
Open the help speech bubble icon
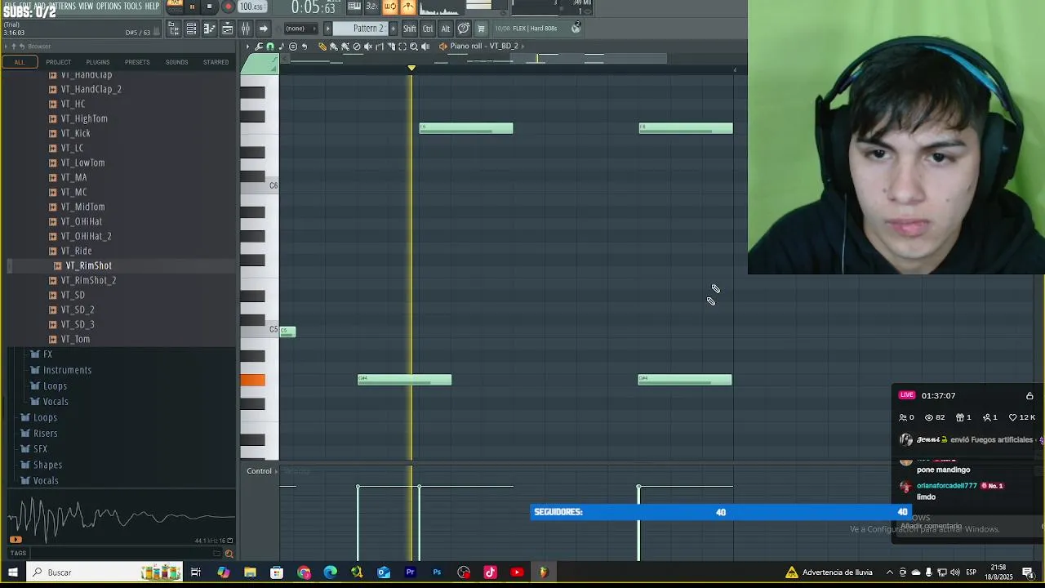coord(464,29)
